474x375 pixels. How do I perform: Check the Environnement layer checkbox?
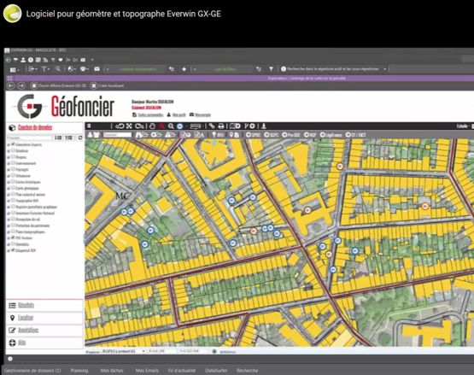click(x=13, y=163)
